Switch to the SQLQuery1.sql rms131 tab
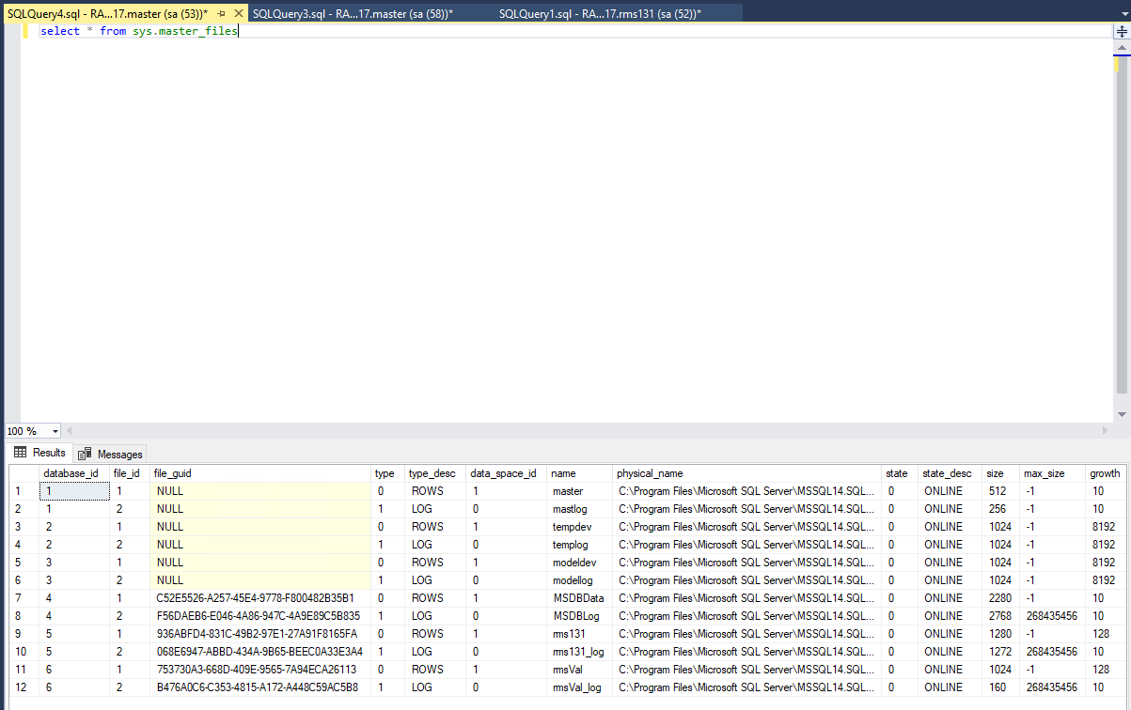Viewport: 1131px width, 710px height. pos(600,13)
